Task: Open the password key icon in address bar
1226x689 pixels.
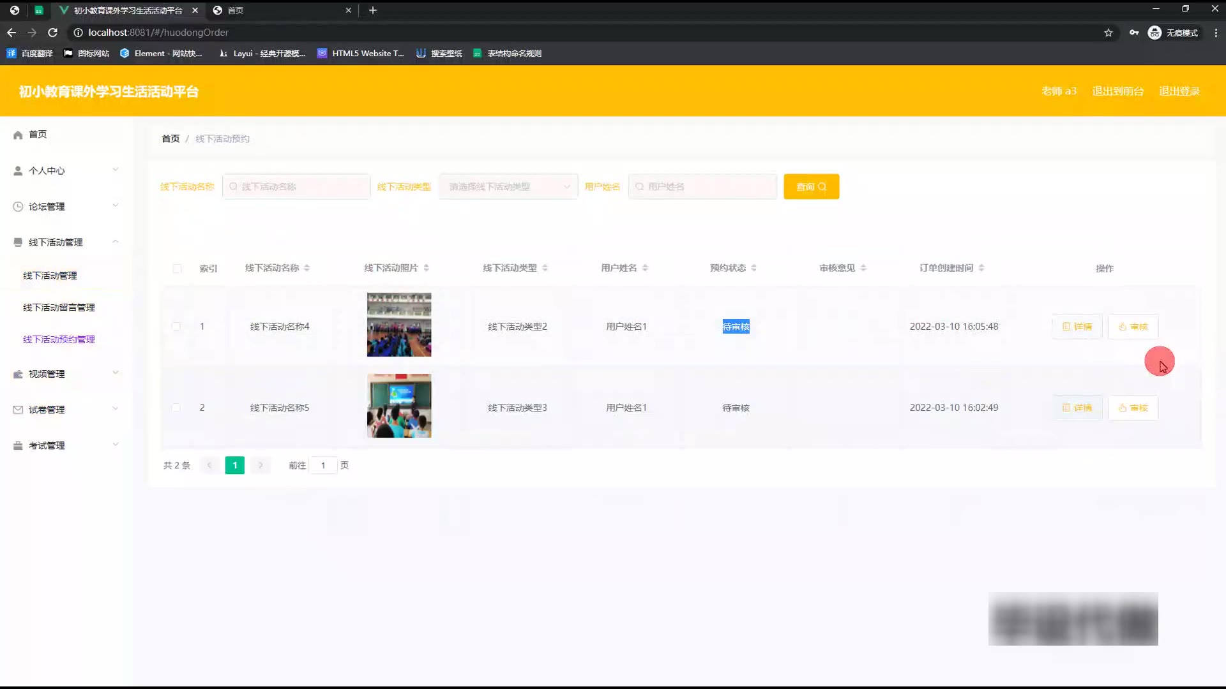Action: [1134, 33]
